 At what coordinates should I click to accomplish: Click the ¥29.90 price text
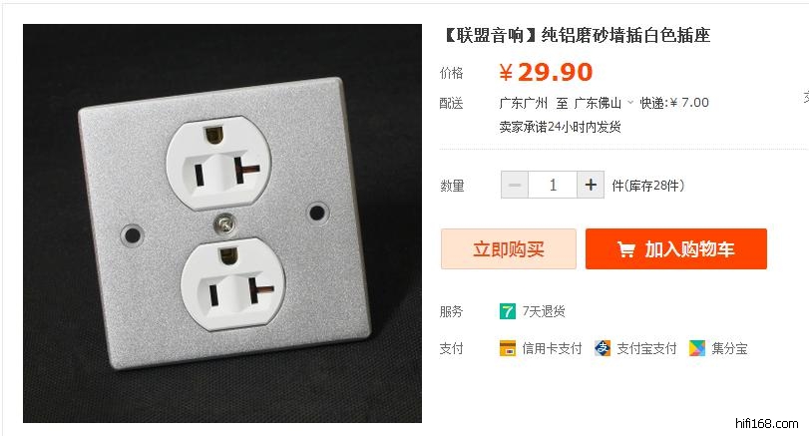(546, 72)
